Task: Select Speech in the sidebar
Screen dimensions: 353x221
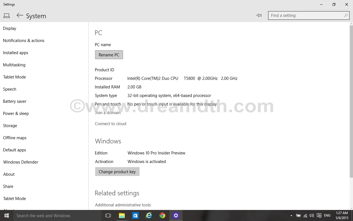Action: (x=10, y=89)
